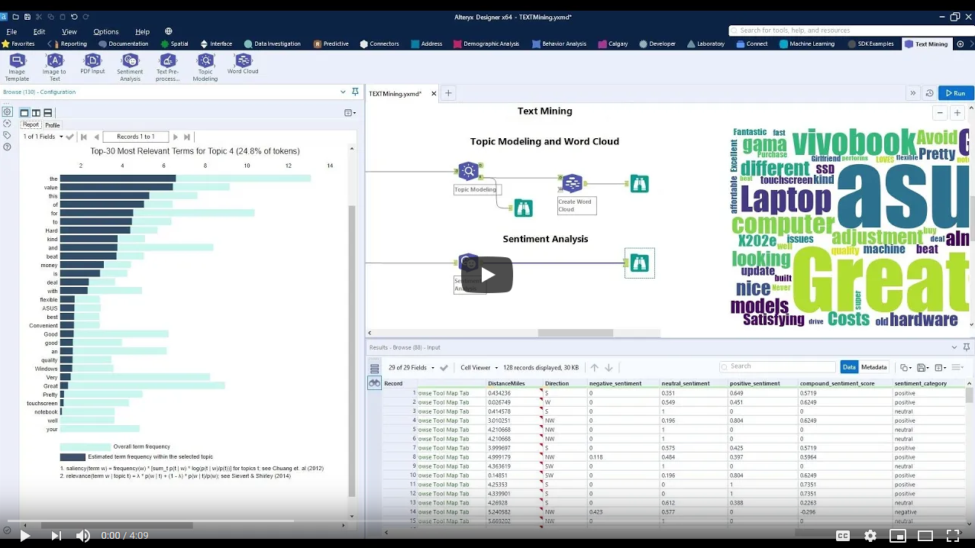The width and height of the screenshot is (975, 548).
Task: Select the PDF Input tool
Action: [92, 64]
